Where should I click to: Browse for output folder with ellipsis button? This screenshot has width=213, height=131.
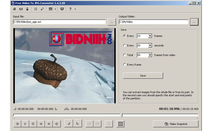click(194, 22)
